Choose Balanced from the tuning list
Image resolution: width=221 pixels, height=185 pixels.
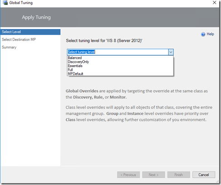(120, 58)
